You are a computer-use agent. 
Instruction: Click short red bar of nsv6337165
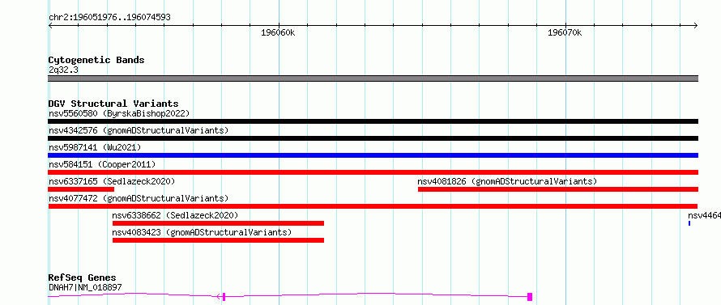click(81, 189)
